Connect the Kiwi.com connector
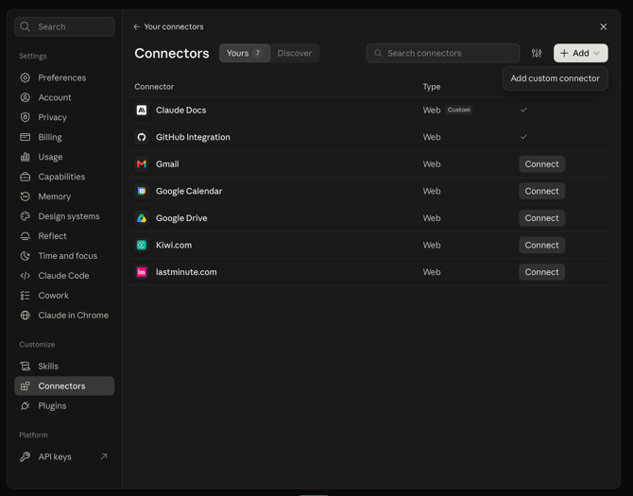 tap(541, 245)
